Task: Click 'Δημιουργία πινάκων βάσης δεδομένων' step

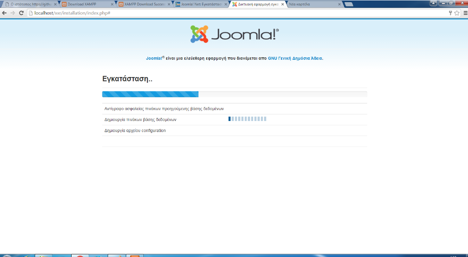Action: (140, 120)
